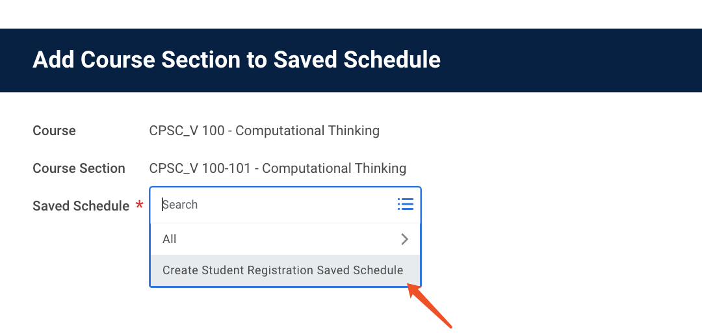The image size is (702, 334).
Task: Click the Course Section field label
Action: (x=79, y=168)
